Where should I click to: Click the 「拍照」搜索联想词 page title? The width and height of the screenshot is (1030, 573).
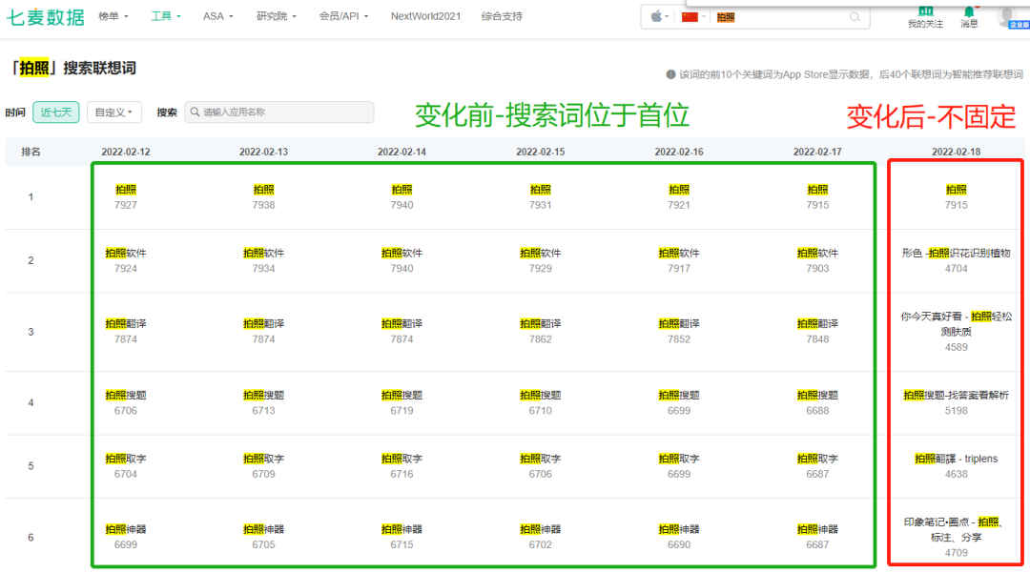pyautogui.click(x=73, y=68)
